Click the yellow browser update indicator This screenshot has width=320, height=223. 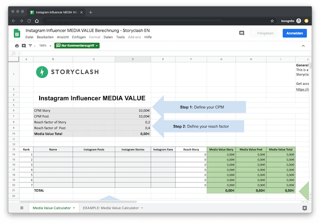(306, 21)
